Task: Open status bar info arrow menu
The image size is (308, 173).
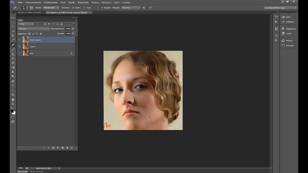Action: (59, 168)
